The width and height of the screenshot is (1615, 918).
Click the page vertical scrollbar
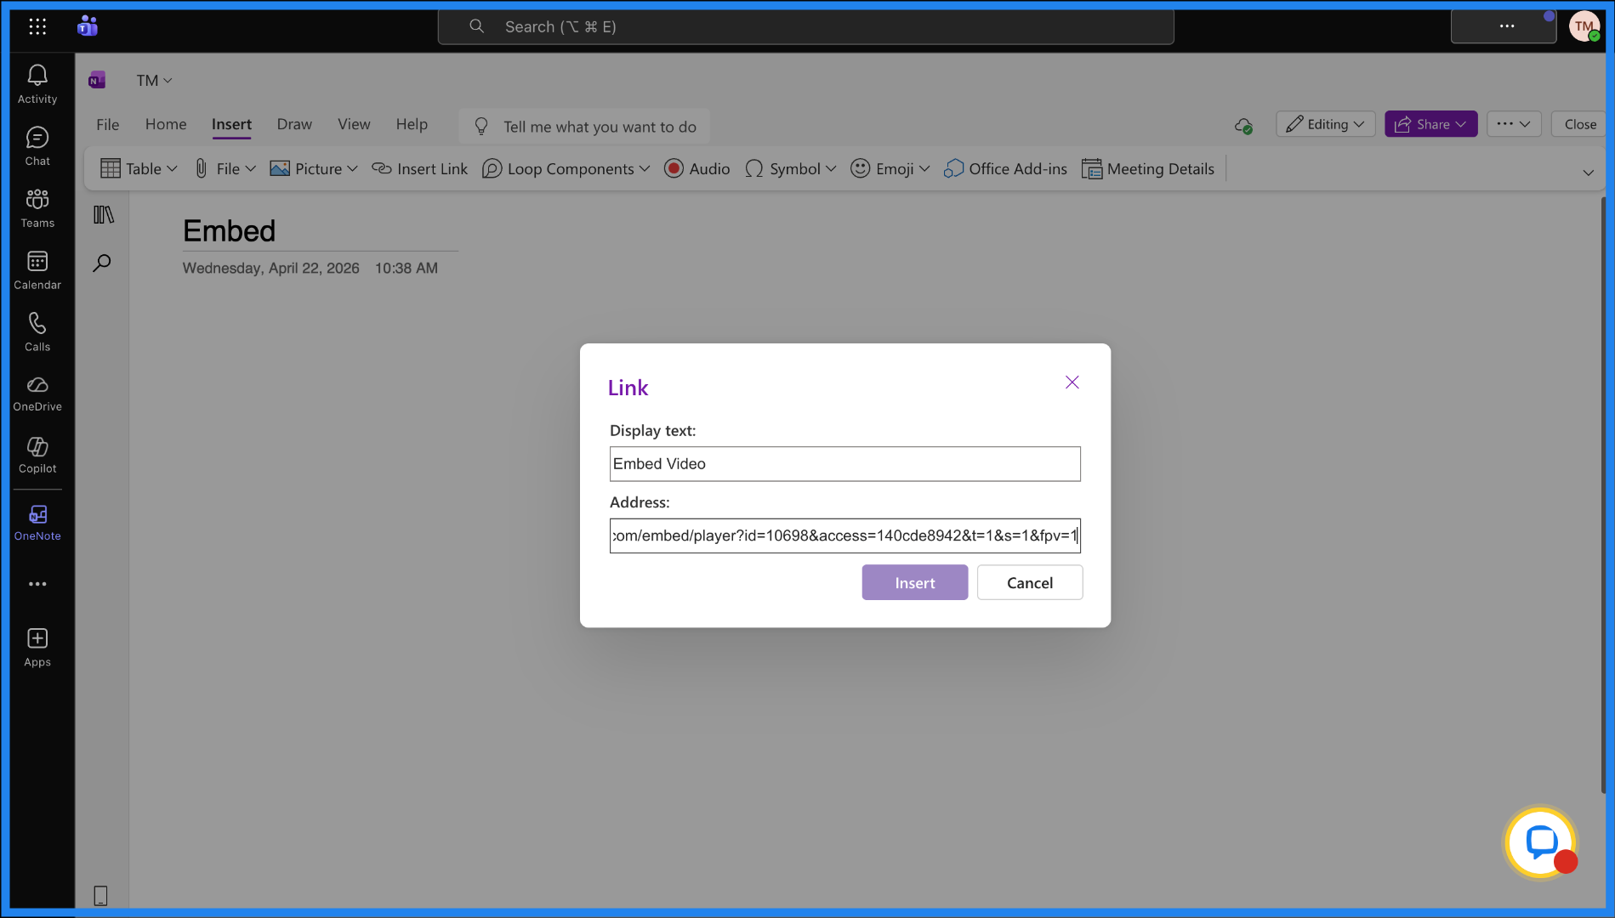1603,496
